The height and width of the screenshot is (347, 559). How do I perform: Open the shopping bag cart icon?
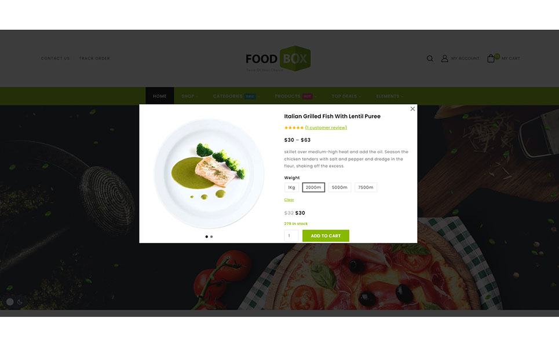[x=491, y=58]
